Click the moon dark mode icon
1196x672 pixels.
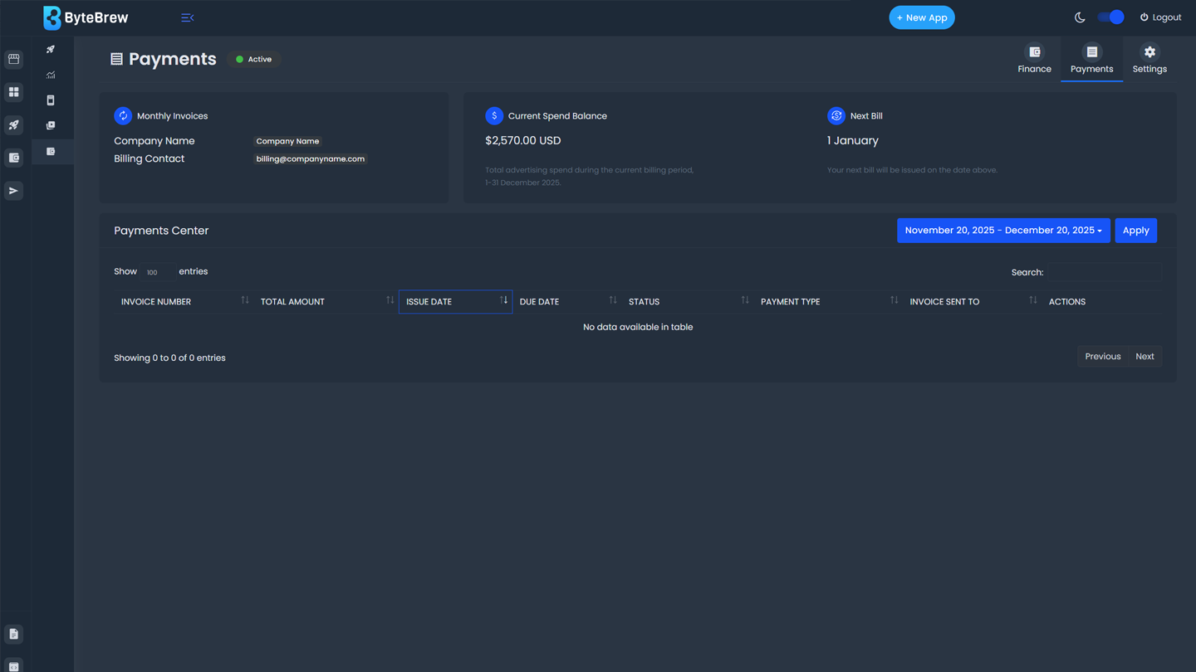(x=1080, y=17)
